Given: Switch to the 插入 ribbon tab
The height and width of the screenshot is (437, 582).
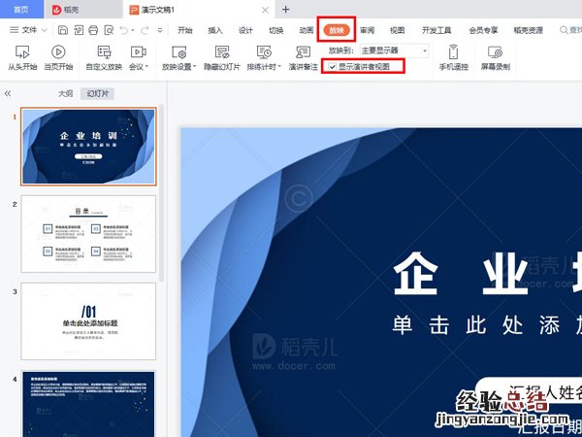Looking at the screenshot, I should (215, 30).
